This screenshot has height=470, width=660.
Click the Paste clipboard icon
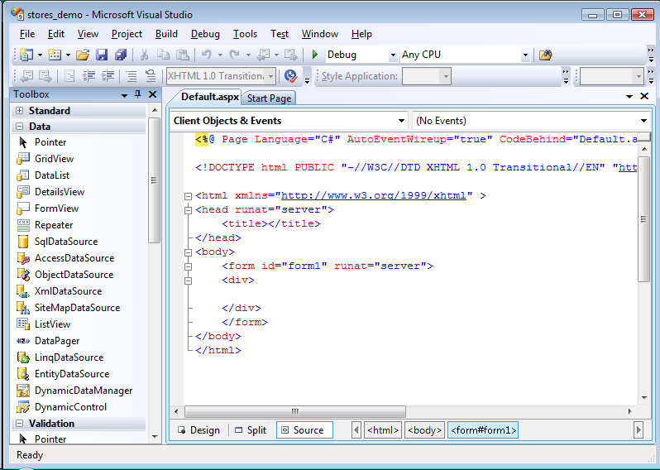pos(182,55)
